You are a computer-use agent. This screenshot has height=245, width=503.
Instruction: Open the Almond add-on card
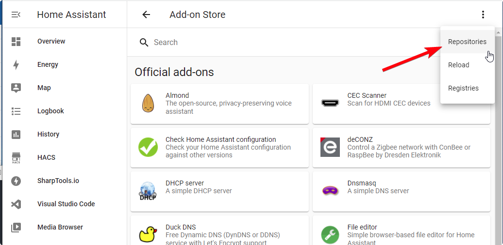(220, 104)
